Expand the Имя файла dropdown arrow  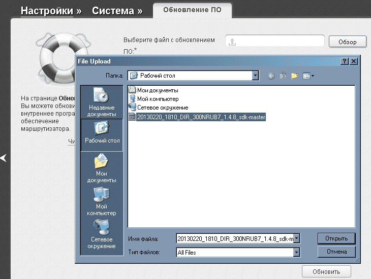pos(297,238)
